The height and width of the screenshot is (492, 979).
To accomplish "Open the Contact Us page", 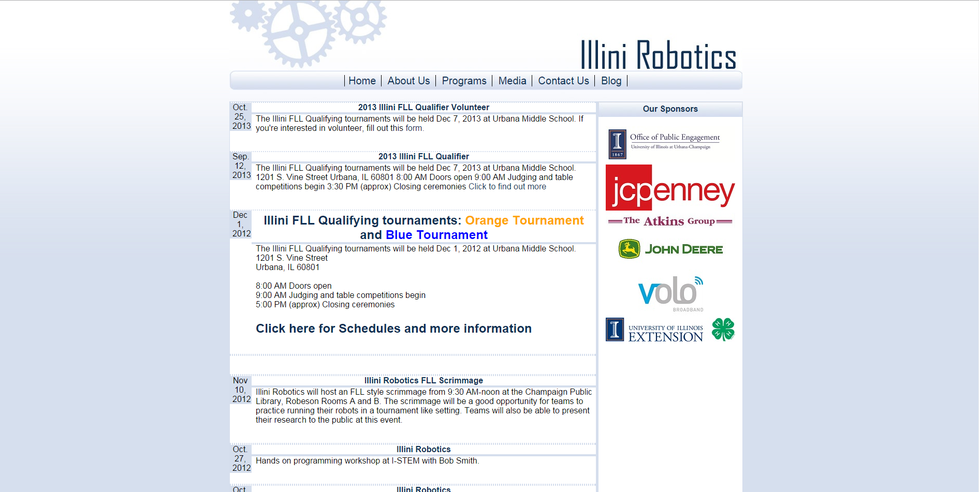I will [x=563, y=81].
